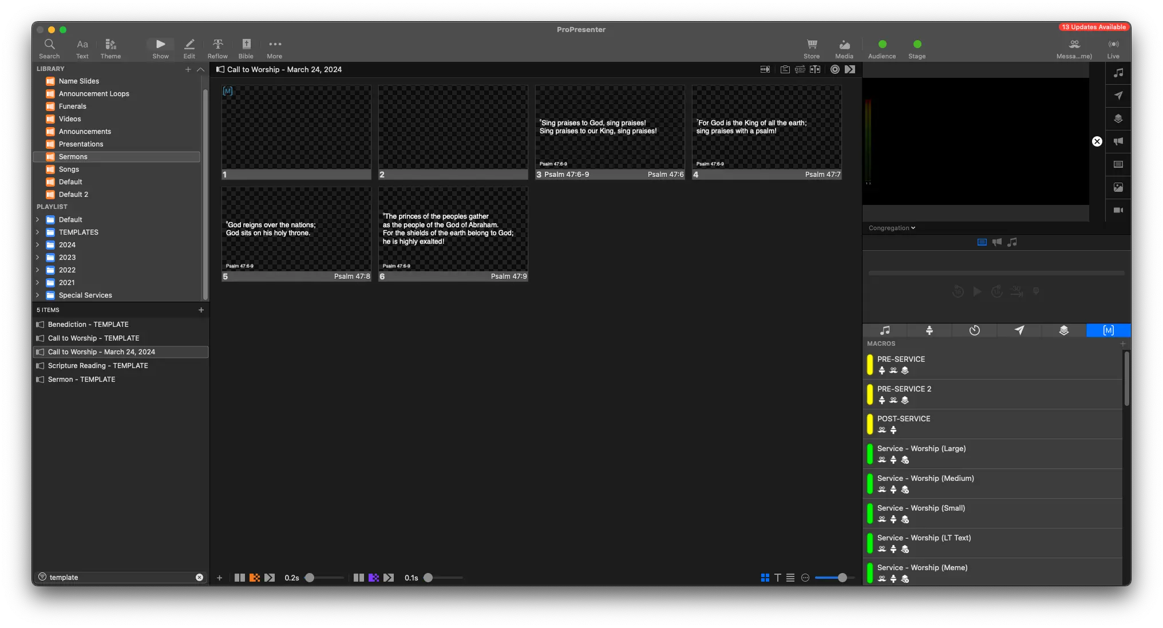The height and width of the screenshot is (628, 1163).
Task: Expand the TEMPLATES playlist folder
Action: tap(38, 232)
